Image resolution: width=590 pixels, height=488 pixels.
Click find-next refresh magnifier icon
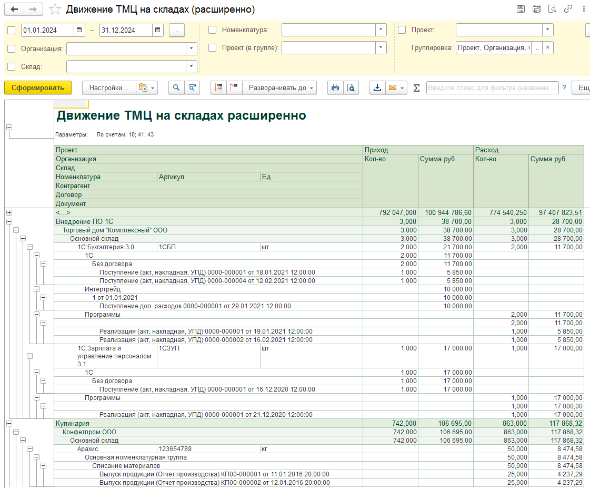[192, 88]
